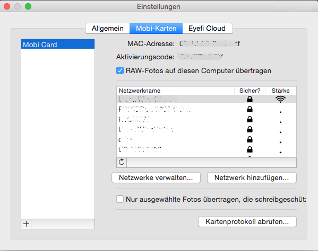Viewport: 318px width, 251px height.
Task: Click the lock icon in second network row
Action: pos(250,109)
